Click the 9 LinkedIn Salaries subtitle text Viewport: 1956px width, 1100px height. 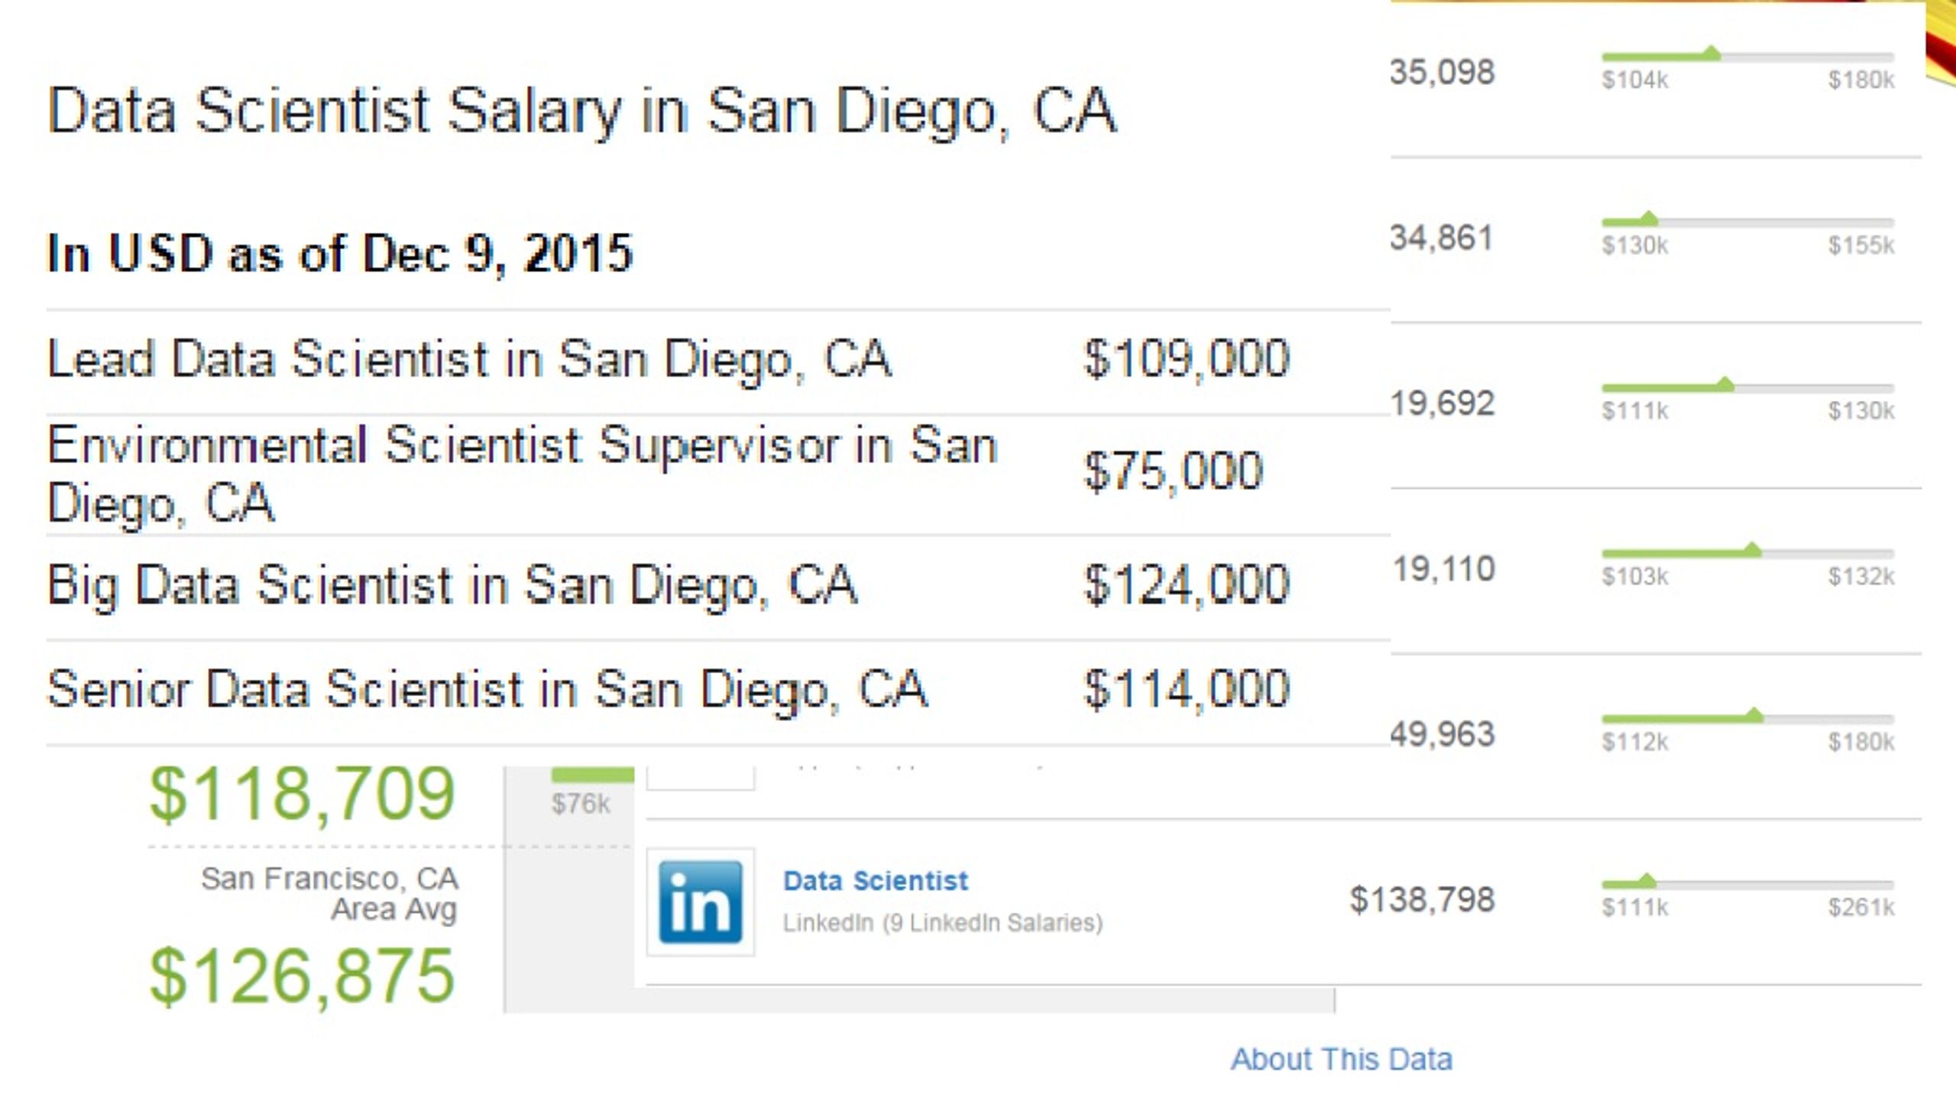pos(992,923)
